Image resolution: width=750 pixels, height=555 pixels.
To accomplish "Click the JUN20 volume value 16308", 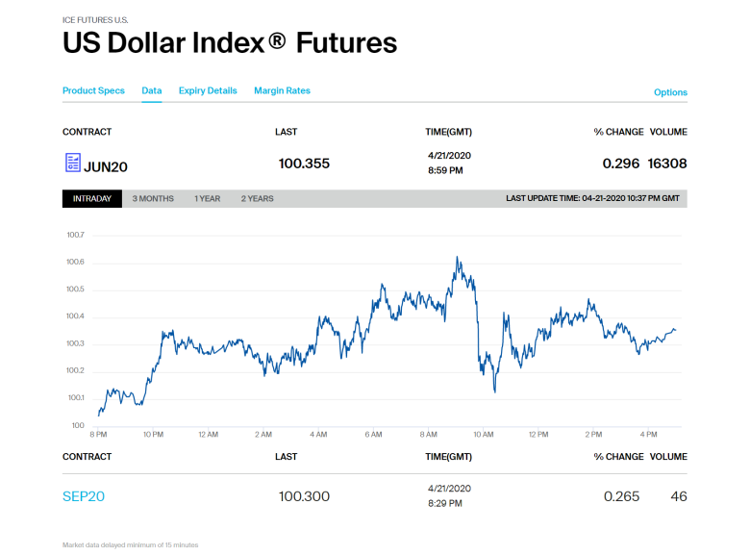I will point(667,164).
